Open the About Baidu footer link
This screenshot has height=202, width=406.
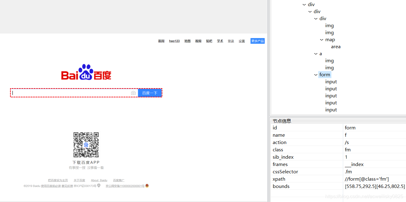coord(99,180)
